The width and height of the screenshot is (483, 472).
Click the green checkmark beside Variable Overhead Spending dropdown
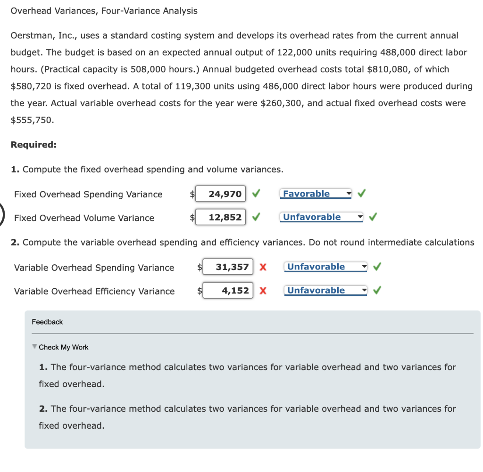377,266
